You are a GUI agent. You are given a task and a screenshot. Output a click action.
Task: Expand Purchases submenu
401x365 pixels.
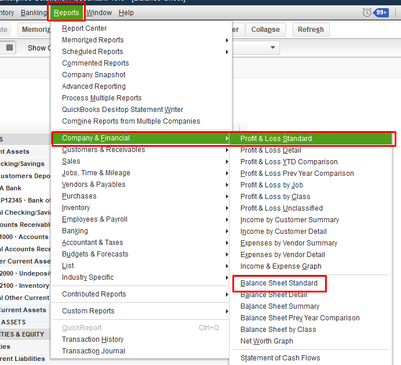(141, 196)
